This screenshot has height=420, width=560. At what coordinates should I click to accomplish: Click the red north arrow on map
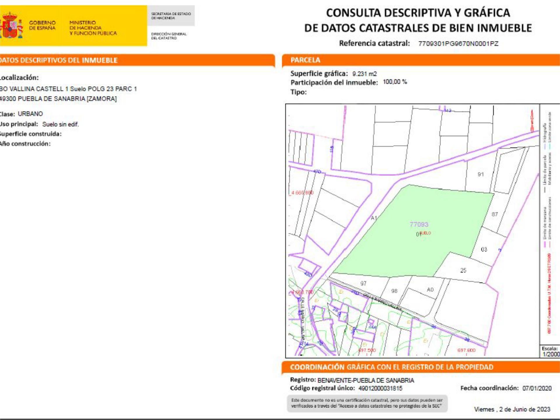(x=532, y=121)
